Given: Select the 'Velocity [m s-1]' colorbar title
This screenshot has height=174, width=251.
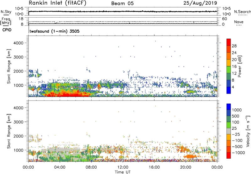Looking at the screenshot, I should pyautogui.click(x=248, y=131).
